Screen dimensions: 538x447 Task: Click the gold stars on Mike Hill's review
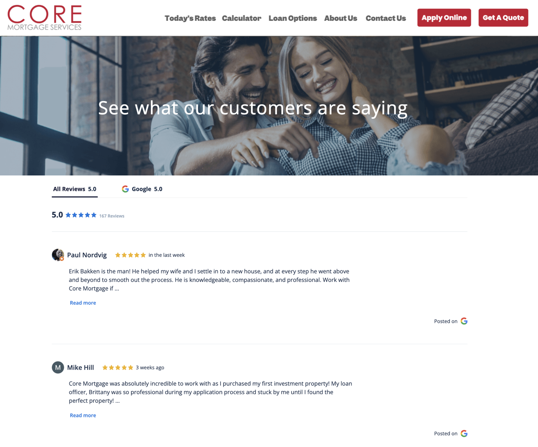(x=118, y=368)
